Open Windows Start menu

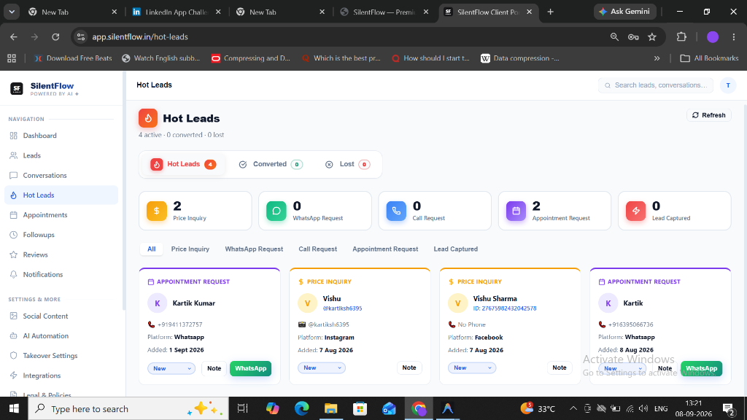pos(15,408)
